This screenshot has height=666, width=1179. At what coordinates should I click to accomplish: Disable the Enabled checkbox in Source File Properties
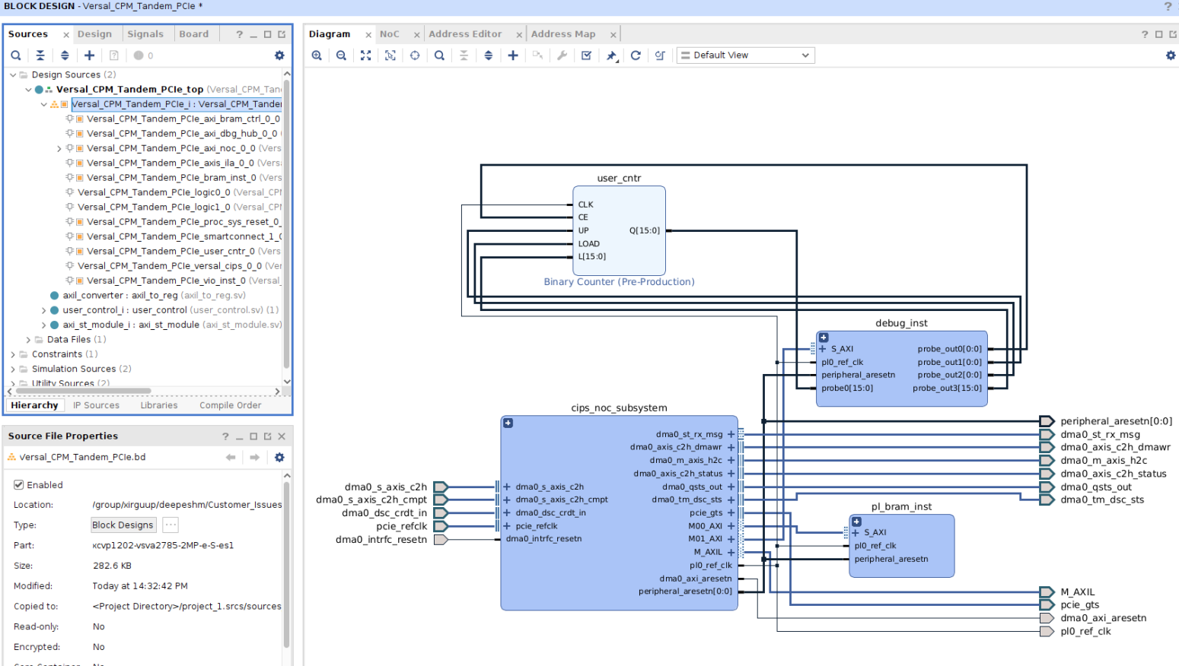click(18, 485)
